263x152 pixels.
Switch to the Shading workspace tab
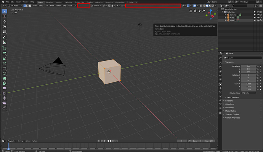[x=90, y=2]
